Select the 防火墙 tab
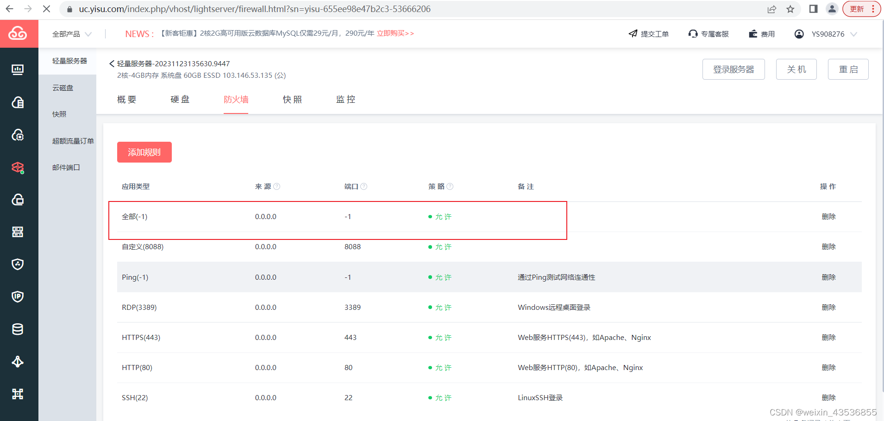 click(236, 99)
